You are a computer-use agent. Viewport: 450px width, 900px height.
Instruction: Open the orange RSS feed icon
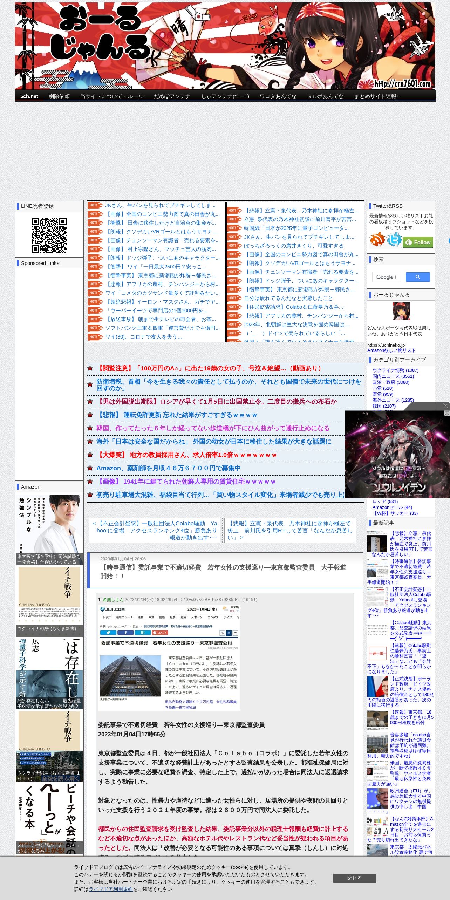point(377,239)
